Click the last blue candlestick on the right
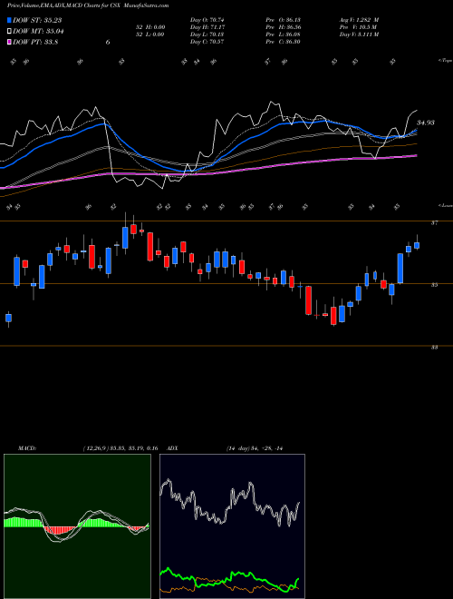This screenshot has width=453, height=599. click(417, 245)
